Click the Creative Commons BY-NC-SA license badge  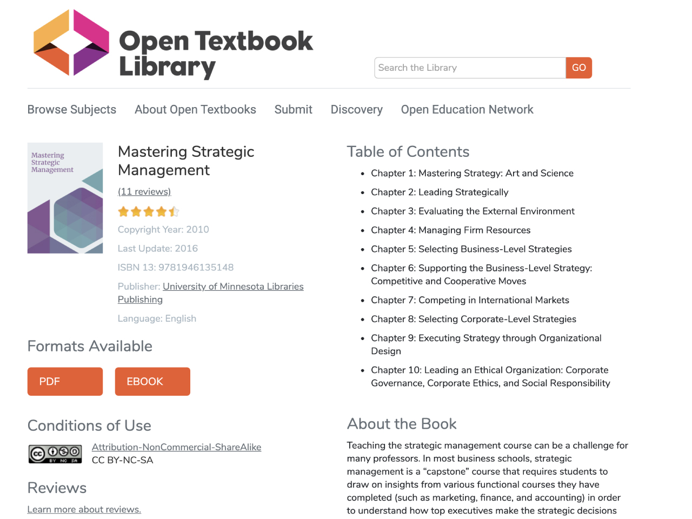pos(55,454)
